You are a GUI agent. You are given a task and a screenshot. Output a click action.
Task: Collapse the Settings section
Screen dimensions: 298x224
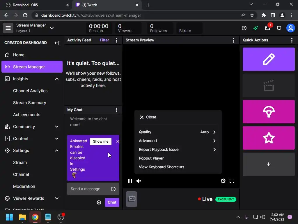pyautogui.click(x=57, y=151)
